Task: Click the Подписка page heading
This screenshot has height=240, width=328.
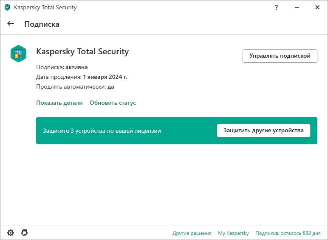Action: tap(42, 24)
